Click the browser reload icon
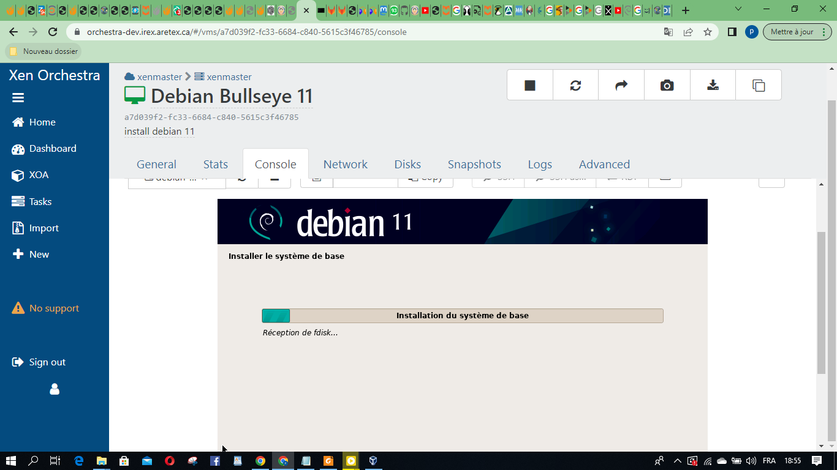The width and height of the screenshot is (837, 470). pos(53,32)
